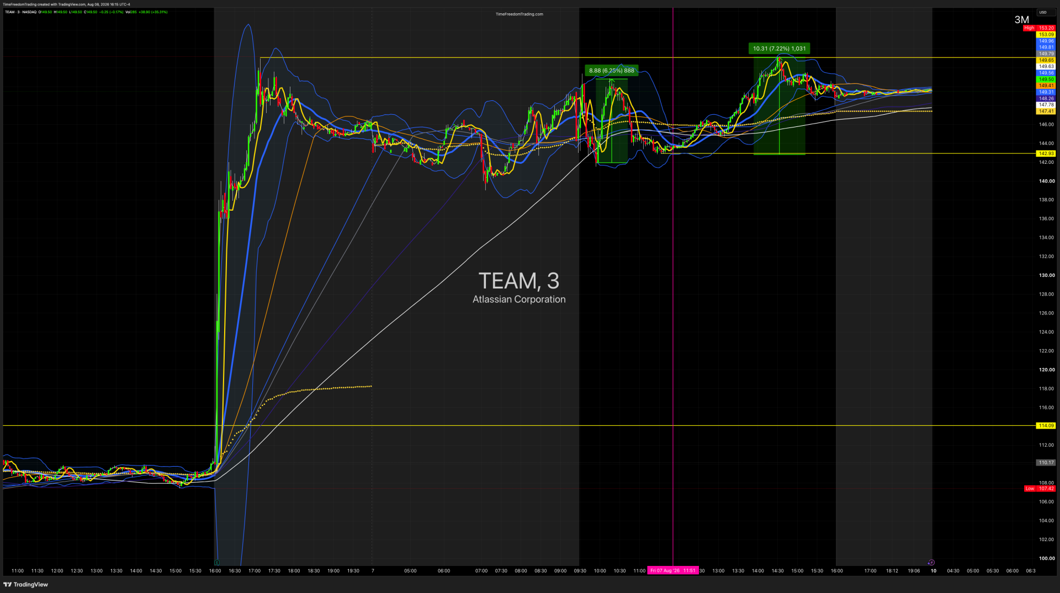Click the yellow 114.09 price line label
The width and height of the screenshot is (1060, 593).
point(1046,426)
